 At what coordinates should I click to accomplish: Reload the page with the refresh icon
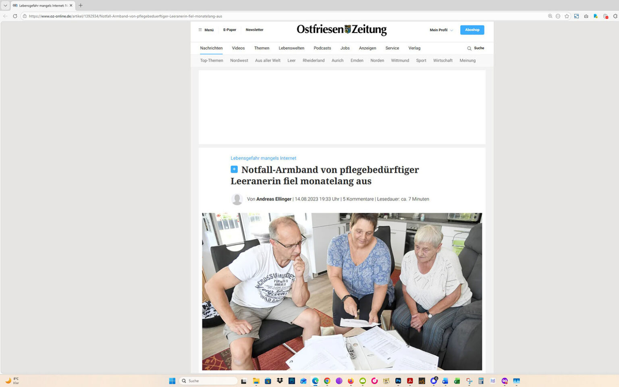point(15,16)
